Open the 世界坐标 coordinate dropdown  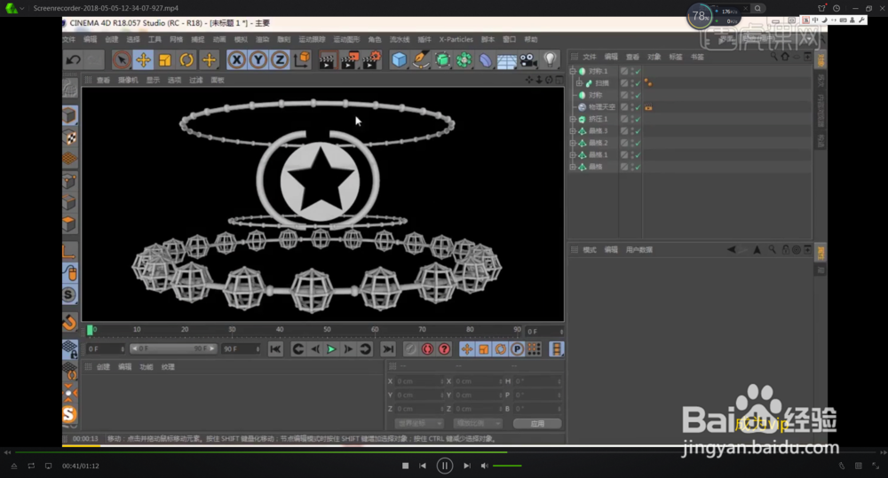(419, 423)
